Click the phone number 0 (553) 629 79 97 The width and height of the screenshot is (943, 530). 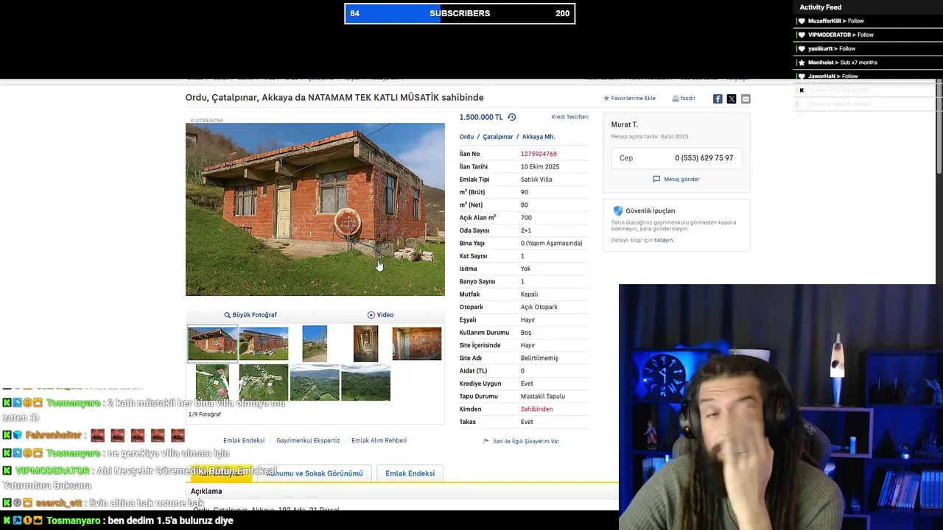pos(704,158)
